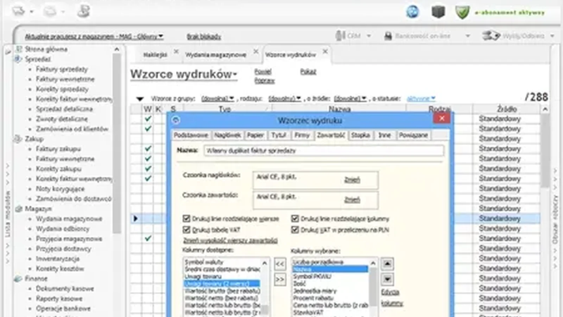563x317 pixels.
Task: Click Zmień link for Czcionka zawartości
Action: click(x=352, y=200)
